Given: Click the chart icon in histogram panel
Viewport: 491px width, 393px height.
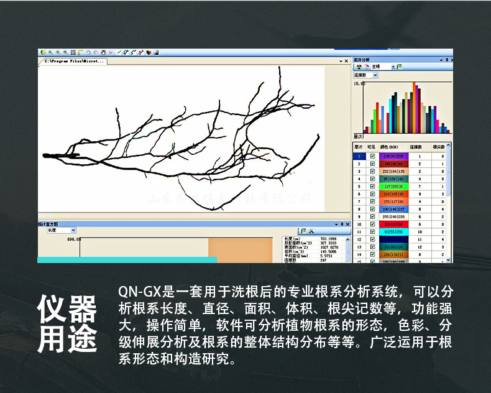Looking at the screenshot, I should [303, 231].
